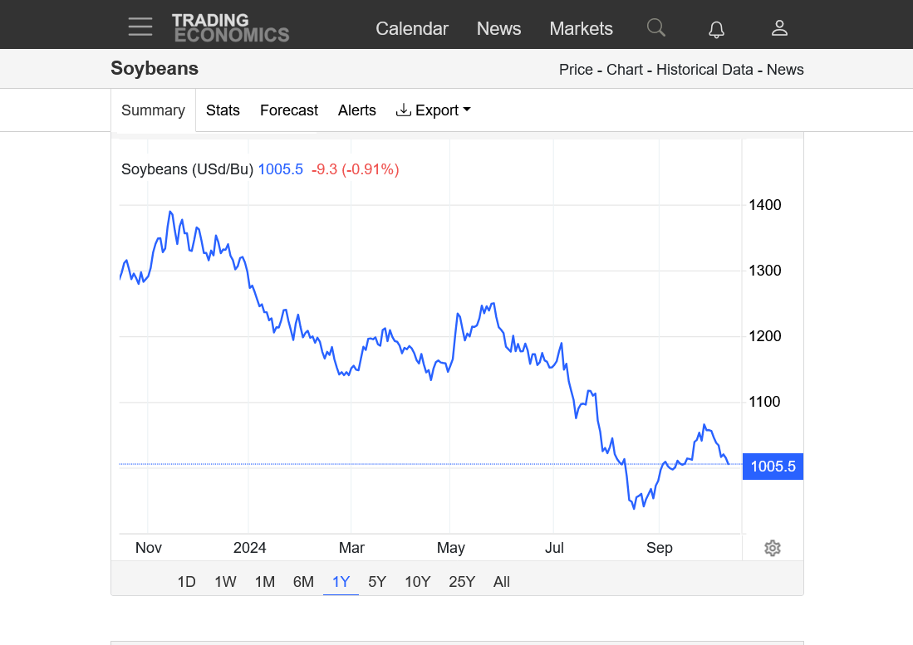Select the 6M time range
This screenshot has width=913, height=645.
303,582
